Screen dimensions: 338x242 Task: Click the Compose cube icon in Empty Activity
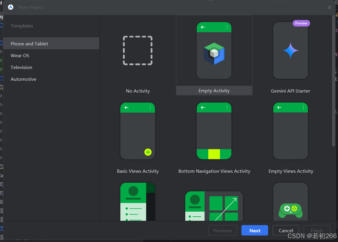coord(214,54)
